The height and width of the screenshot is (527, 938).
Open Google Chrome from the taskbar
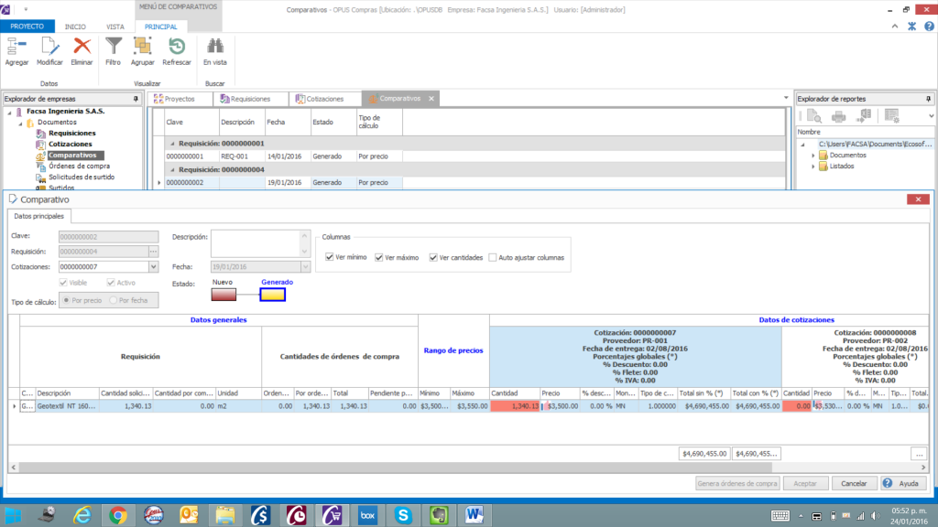pyautogui.click(x=118, y=515)
